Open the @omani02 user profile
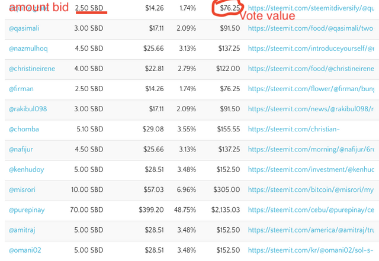Screen dimensions: 379x261 tap(25, 250)
